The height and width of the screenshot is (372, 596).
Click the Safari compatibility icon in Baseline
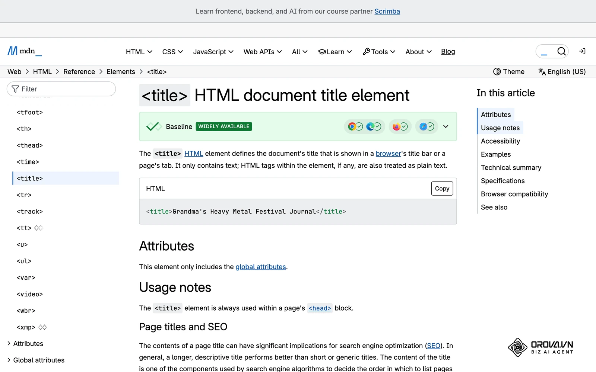click(x=423, y=126)
